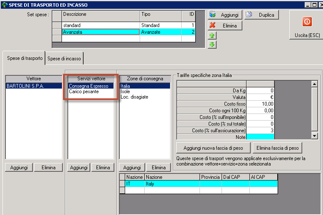Click the Aggiungi set spese button
This screenshot has height=215, width=323.
[x=225, y=15]
